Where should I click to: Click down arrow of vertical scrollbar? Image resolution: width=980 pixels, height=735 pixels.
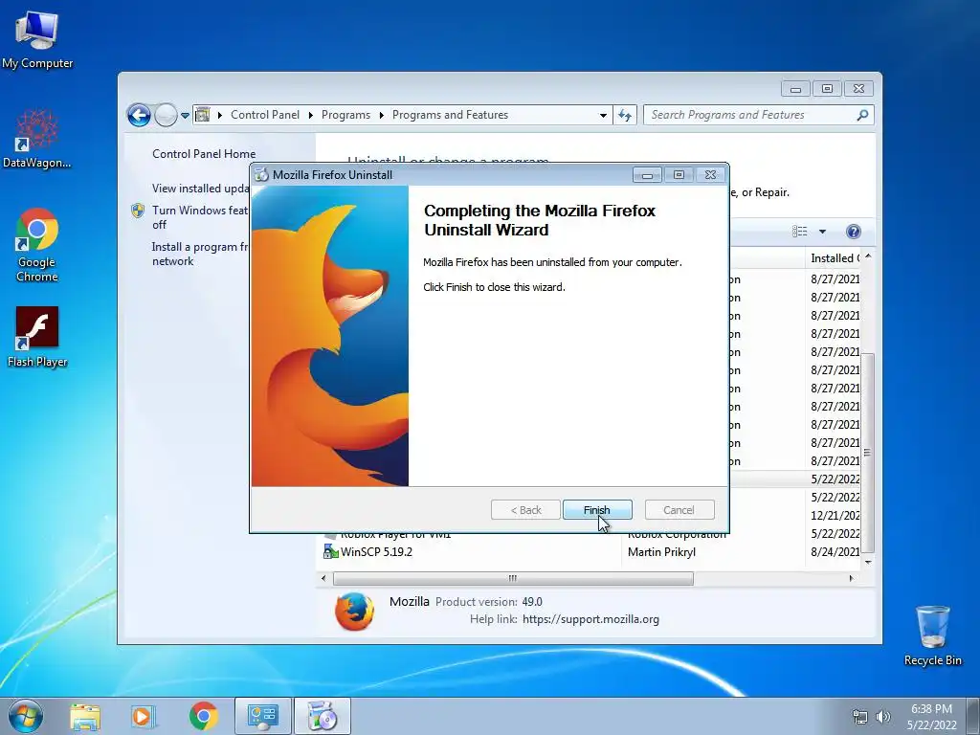tap(867, 563)
